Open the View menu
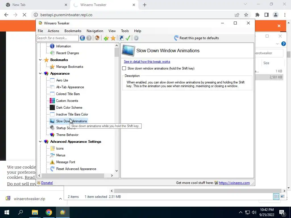This screenshot has width=291, height=218. point(112,31)
